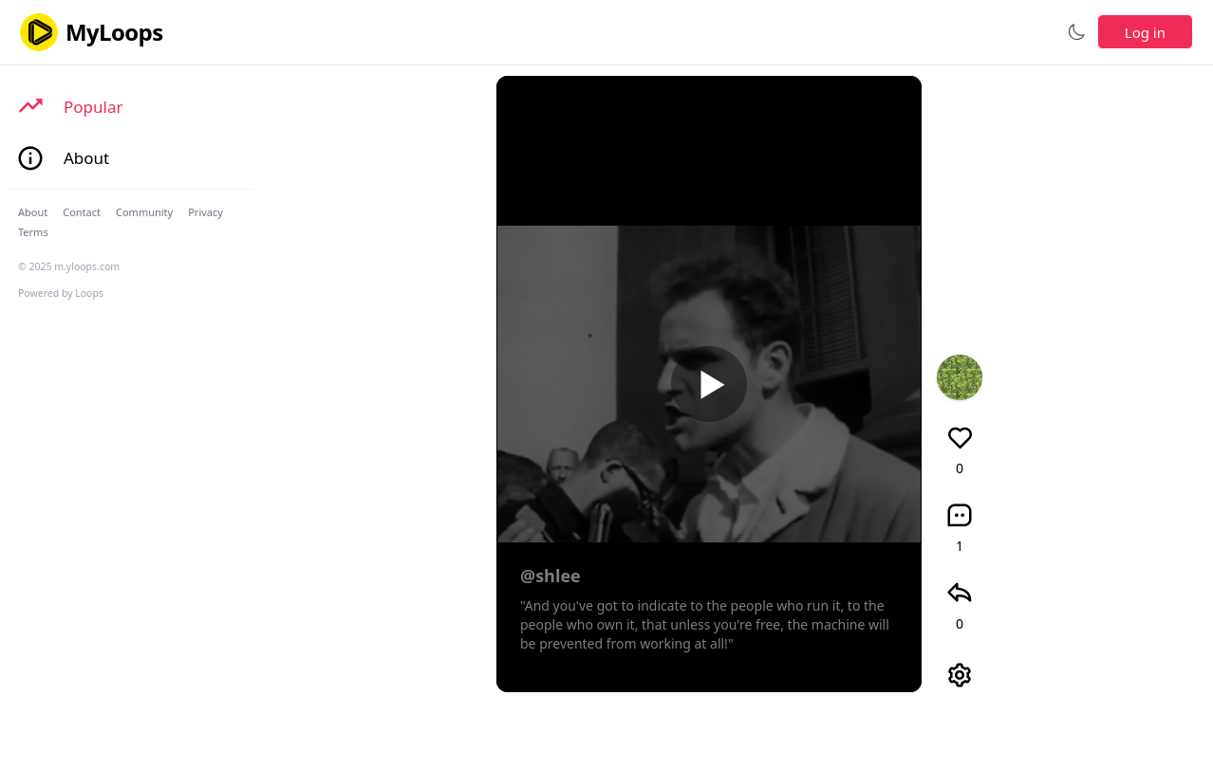Open the Terms footer link

point(32,232)
